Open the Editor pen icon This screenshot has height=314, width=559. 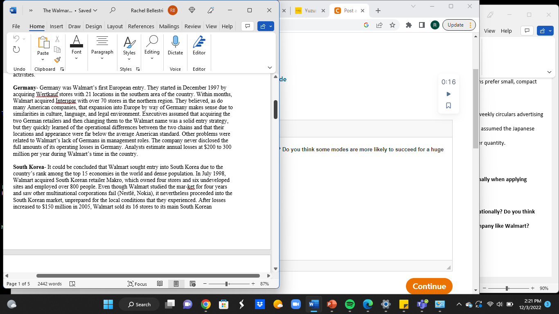[x=199, y=42]
